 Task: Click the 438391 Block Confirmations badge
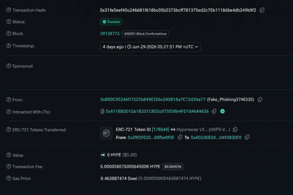point(145,34)
